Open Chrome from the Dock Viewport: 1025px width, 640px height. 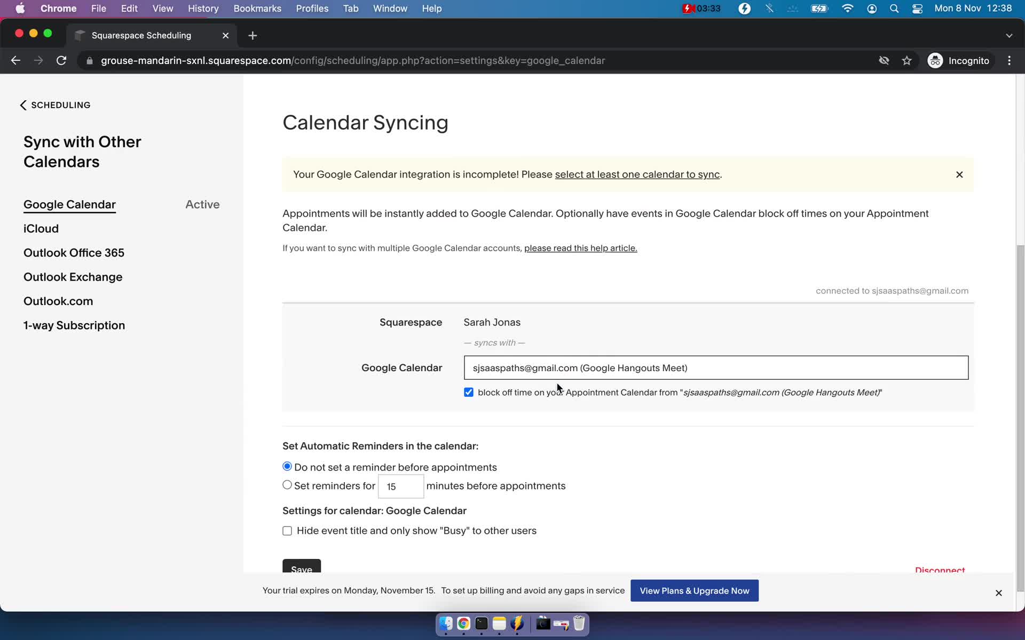tap(463, 623)
